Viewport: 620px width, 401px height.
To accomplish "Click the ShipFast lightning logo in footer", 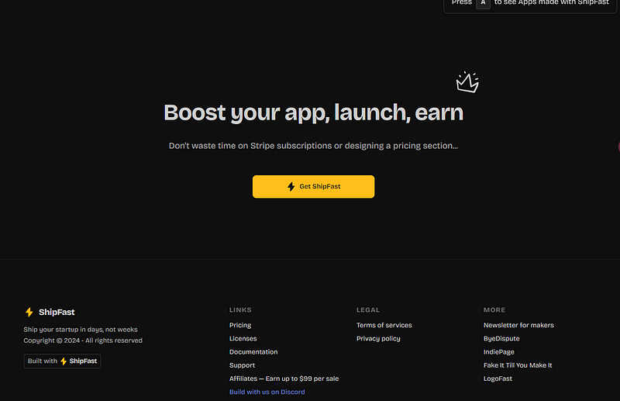I will click(29, 313).
